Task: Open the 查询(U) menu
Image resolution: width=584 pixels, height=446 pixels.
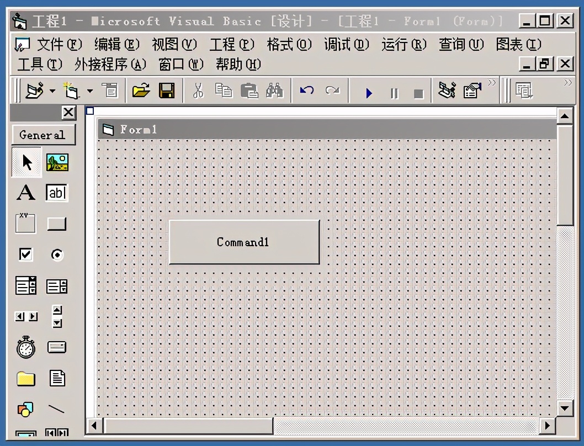Action: tap(461, 45)
